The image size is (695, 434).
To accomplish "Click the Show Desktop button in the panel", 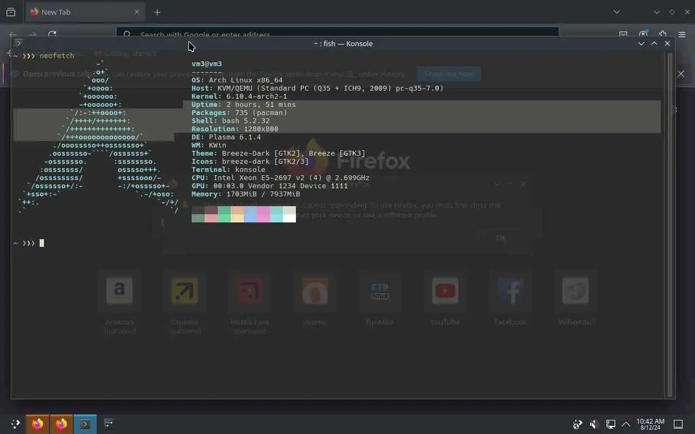I will point(678,424).
